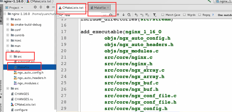232x112 pixels.
Task: Click the Collapse All icon in Project panel
Action: 41,7
